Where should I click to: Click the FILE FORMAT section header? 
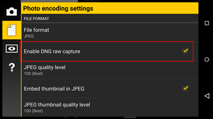coord(36,19)
